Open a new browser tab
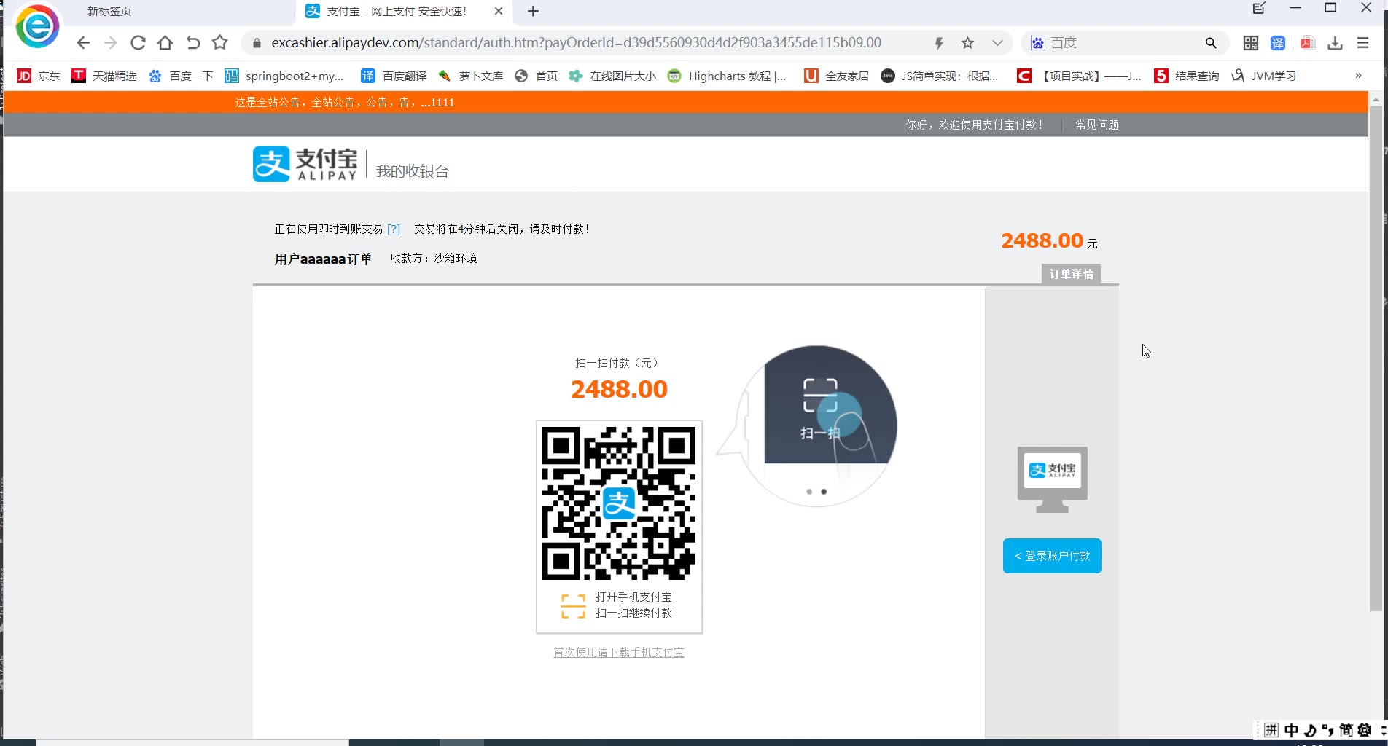 [533, 12]
